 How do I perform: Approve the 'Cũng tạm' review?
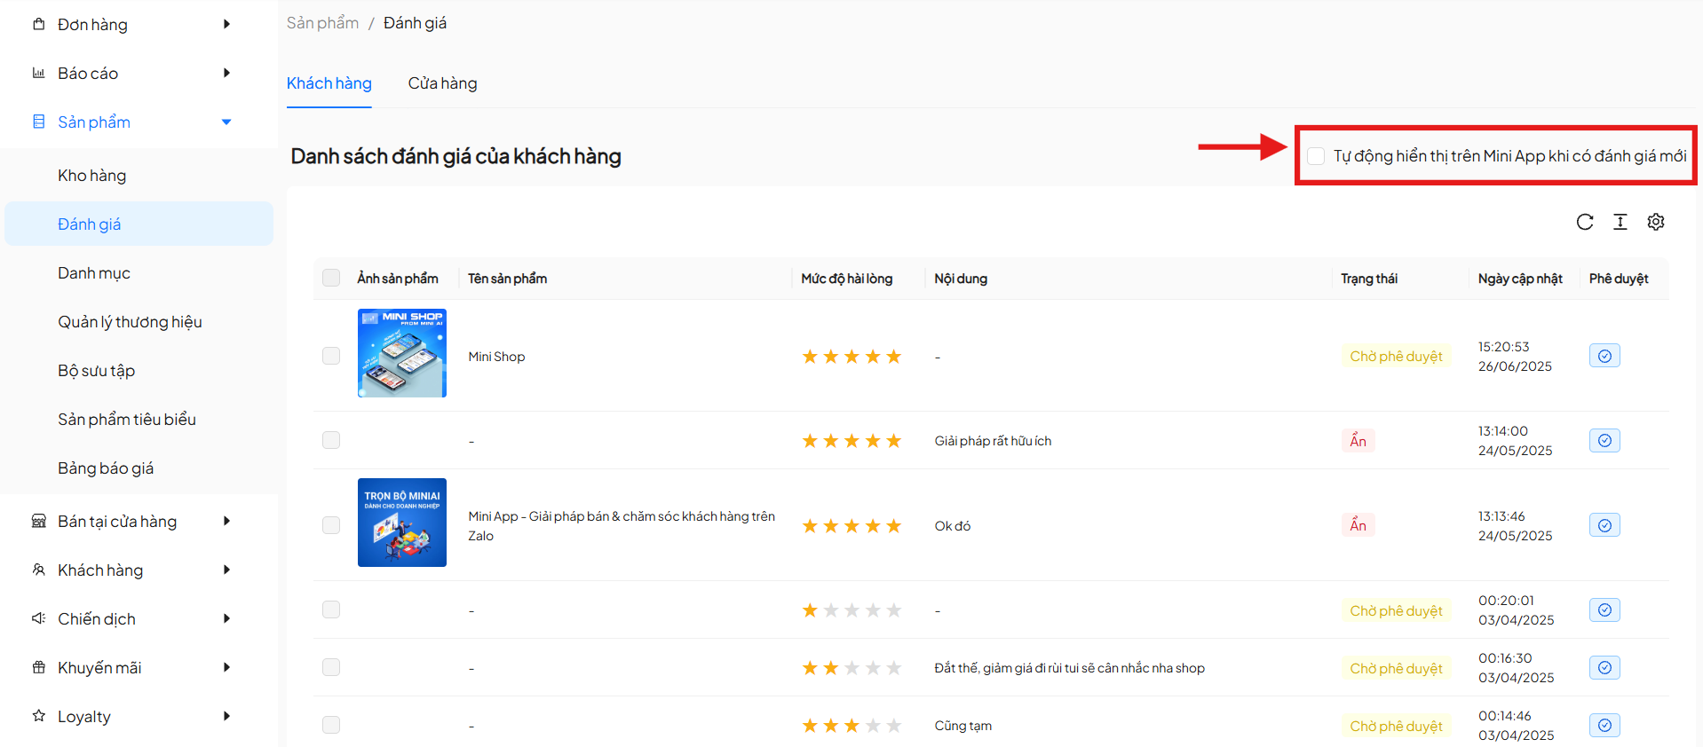[x=1604, y=725]
